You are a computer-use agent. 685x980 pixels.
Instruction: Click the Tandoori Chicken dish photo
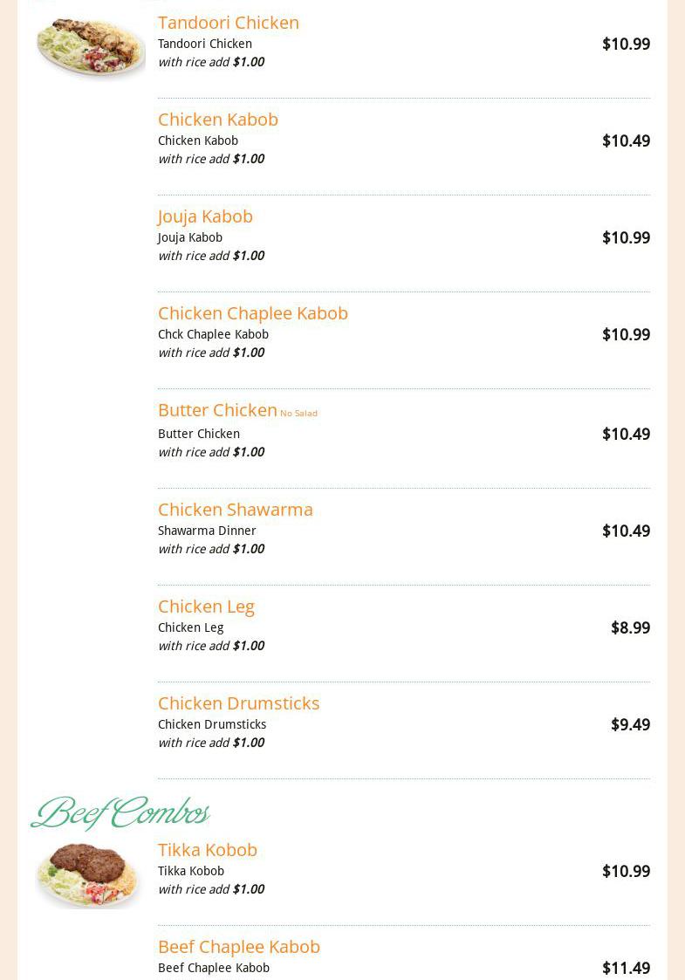(90, 45)
